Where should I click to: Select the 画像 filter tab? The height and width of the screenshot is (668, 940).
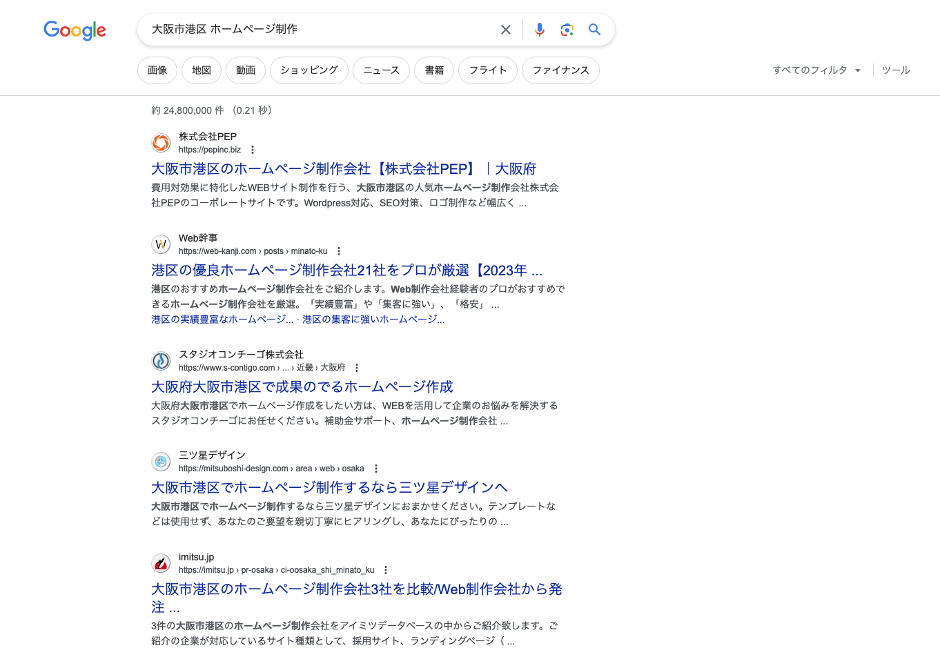[x=157, y=70]
